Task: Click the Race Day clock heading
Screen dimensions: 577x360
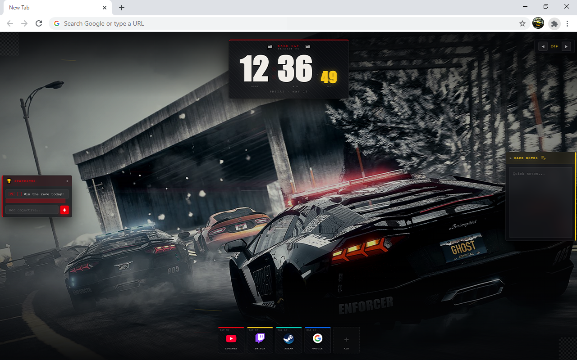Action: tap(288, 46)
